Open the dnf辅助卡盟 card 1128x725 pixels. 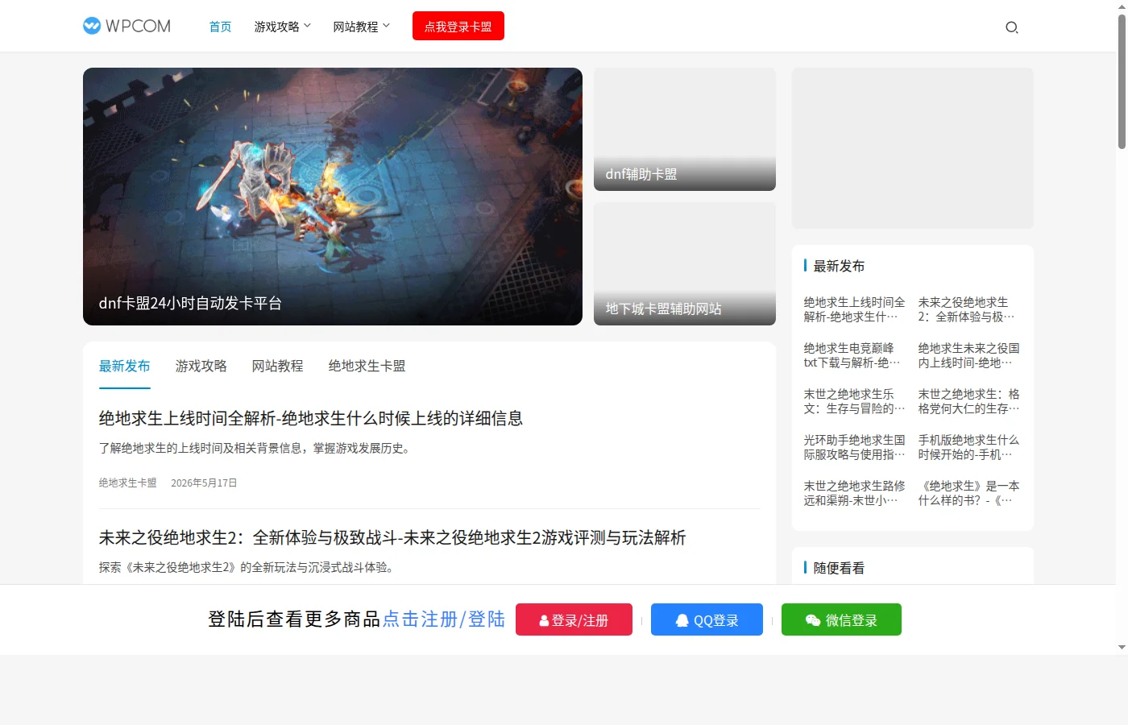tap(685, 129)
